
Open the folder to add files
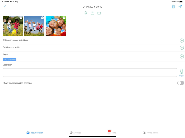(x=99, y=13)
